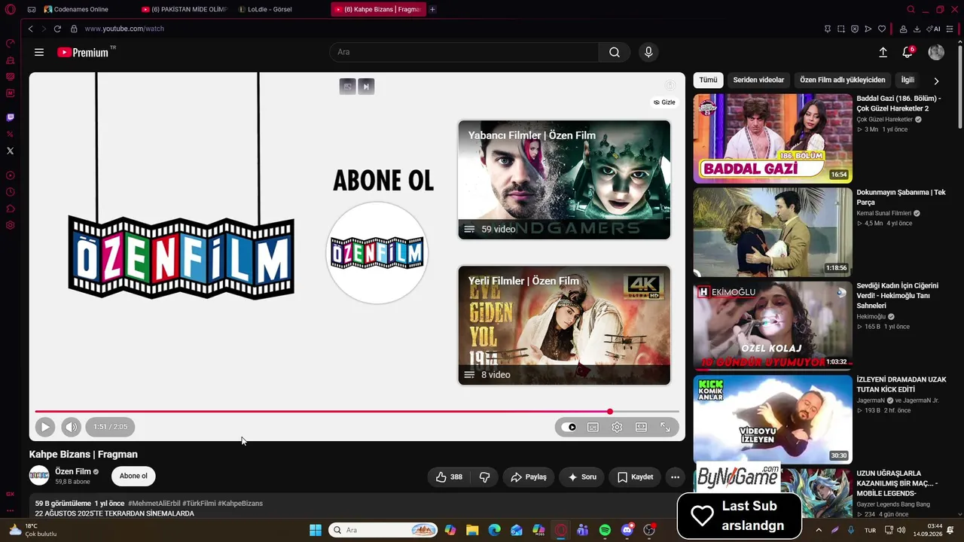Open a new browser tab
The width and height of the screenshot is (964, 542).
432,9
